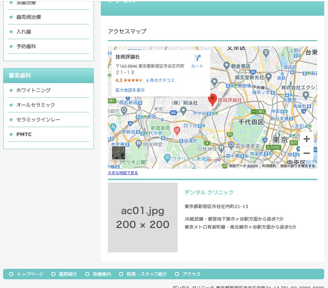Click the ワタリウム美術館 museum marker
This screenshot has width=328, height=288.
tap(167, 158)
